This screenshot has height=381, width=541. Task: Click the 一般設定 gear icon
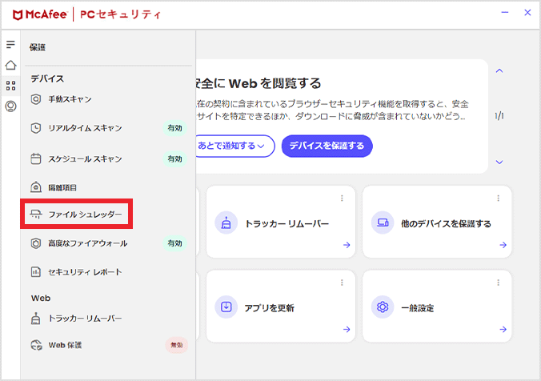[x=383, y=307]
